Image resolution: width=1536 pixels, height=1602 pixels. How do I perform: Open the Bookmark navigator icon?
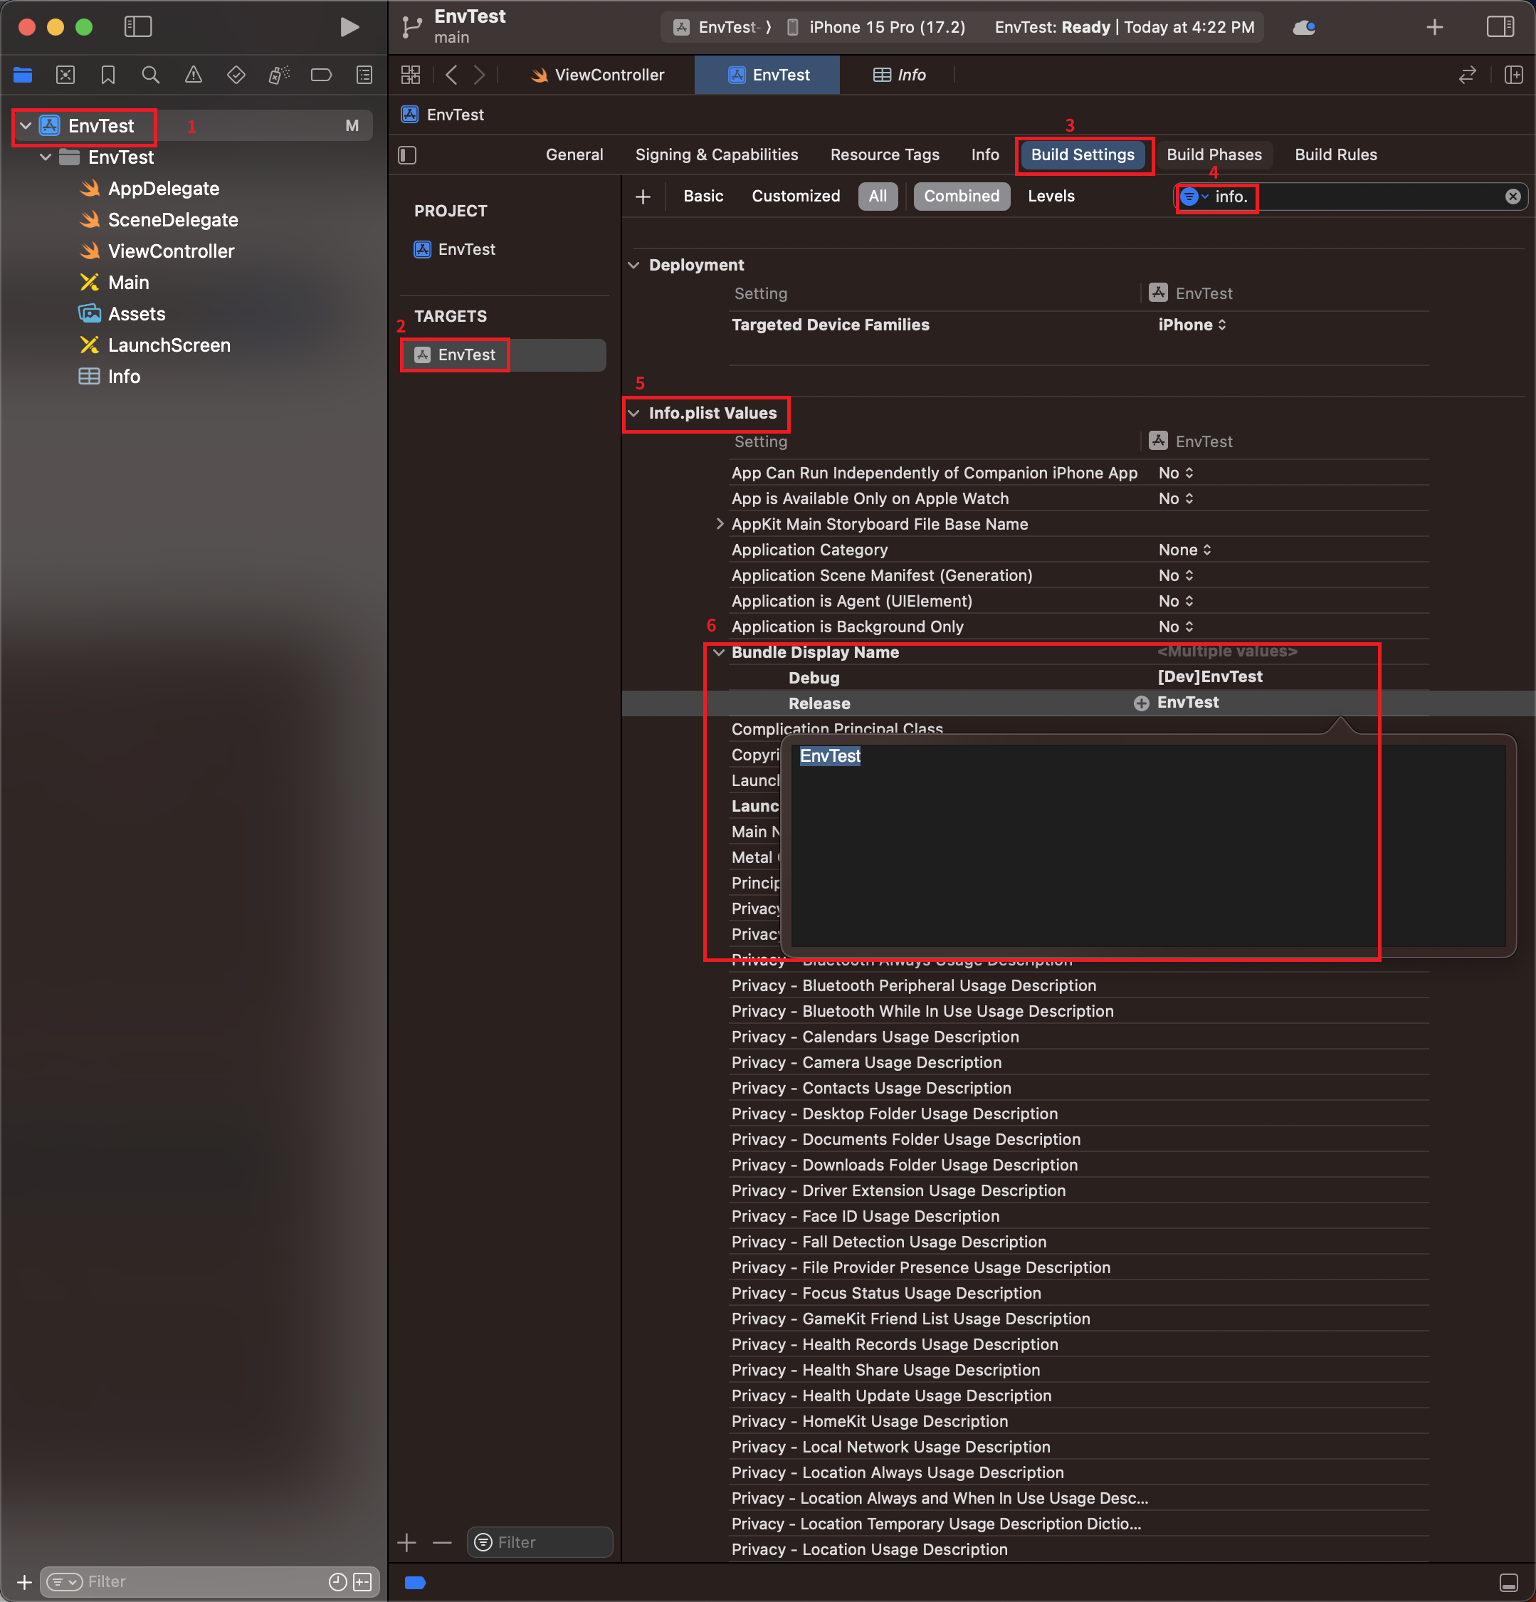108,75
